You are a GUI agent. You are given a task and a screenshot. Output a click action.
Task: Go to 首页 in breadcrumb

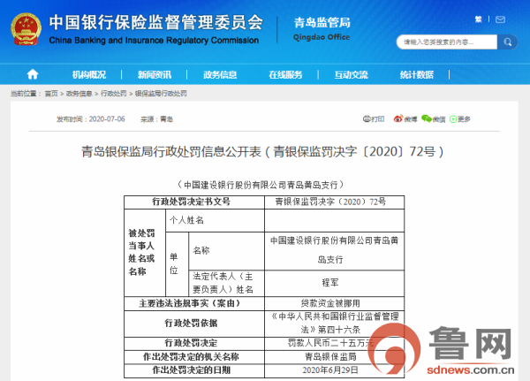coord(51,94)
